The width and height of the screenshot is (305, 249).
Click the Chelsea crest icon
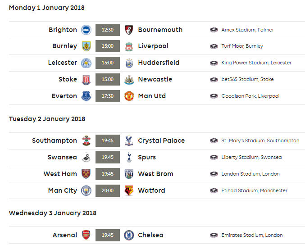click(x=129, y=235)
